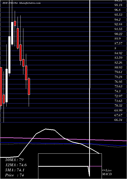Select the 98.18 price axis label
The width and height of the screenshot is (127, 179).
click(118, 5)
